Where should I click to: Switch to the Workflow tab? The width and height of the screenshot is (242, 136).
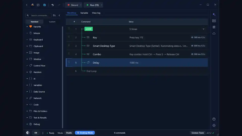pyautogui.click(x=72, y=13)
